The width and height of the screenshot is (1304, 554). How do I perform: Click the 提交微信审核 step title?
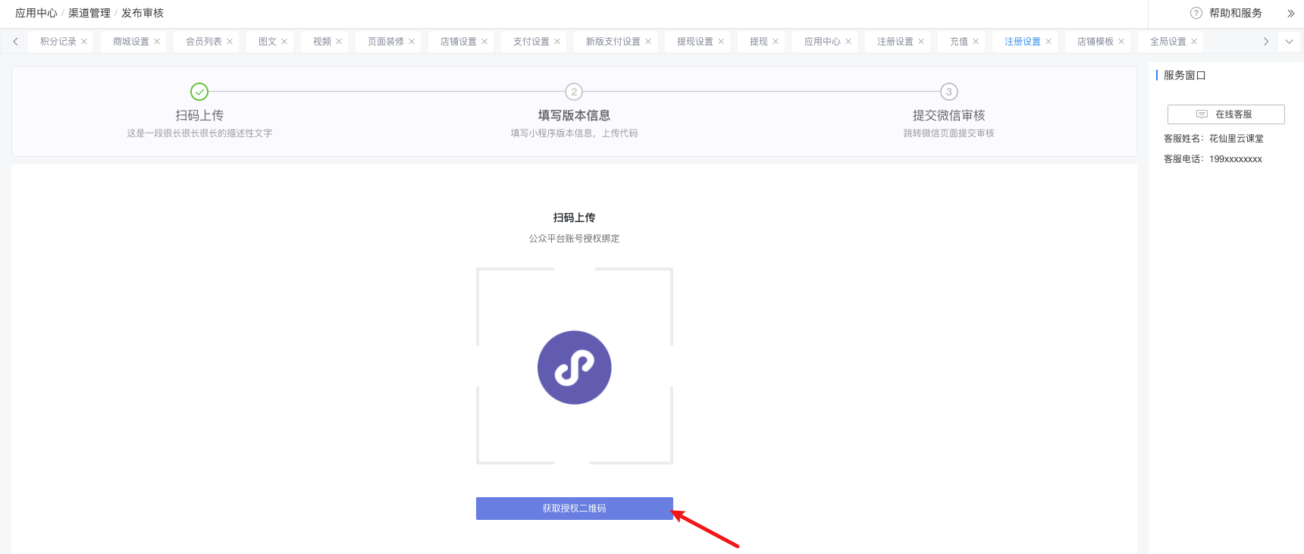point(948,115)
